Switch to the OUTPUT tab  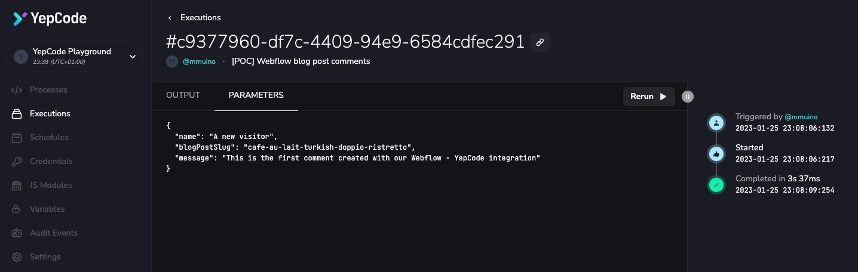point(183,95)
